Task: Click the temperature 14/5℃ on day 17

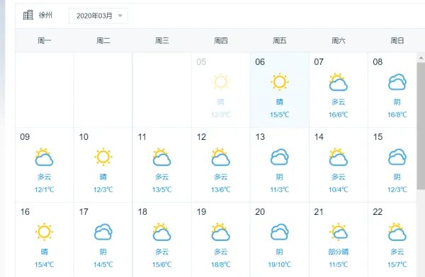Action: pyautogui.click(x=103, y=264)
